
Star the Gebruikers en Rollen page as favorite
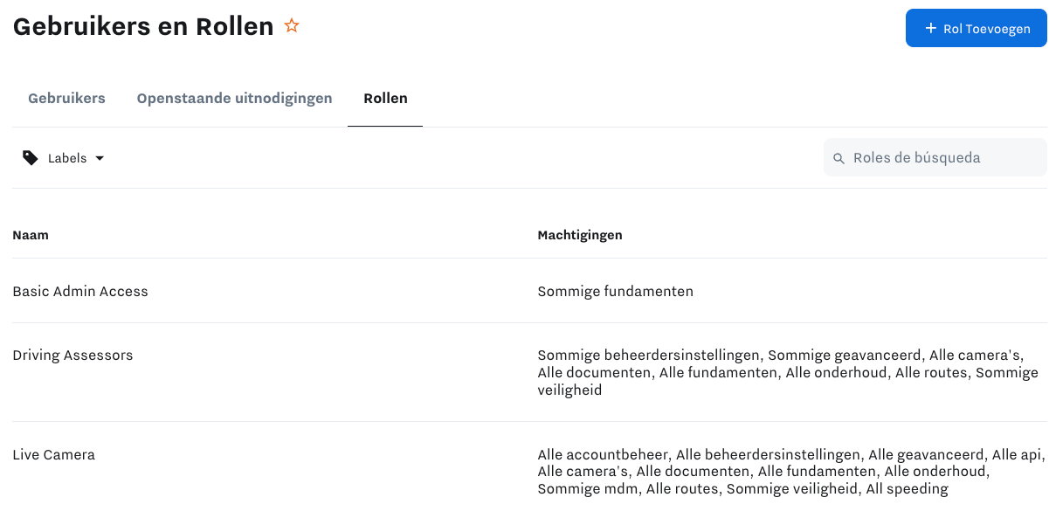292,26
